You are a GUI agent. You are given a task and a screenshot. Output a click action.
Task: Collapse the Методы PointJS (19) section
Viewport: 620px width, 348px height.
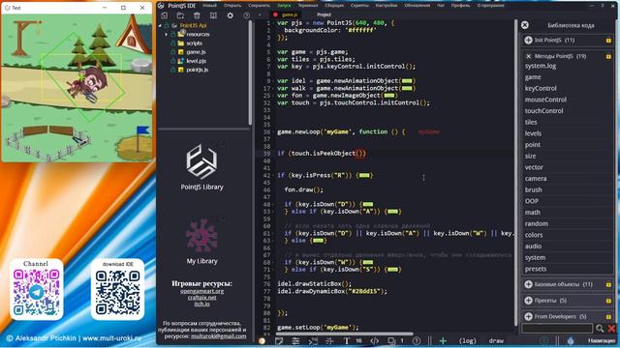tap(528, 56)
